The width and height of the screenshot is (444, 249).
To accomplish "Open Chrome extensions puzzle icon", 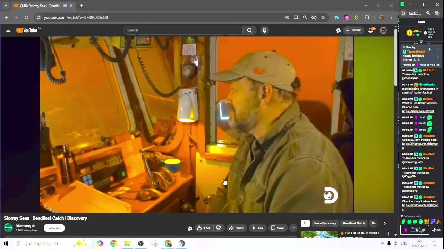I will coord(367,17).
